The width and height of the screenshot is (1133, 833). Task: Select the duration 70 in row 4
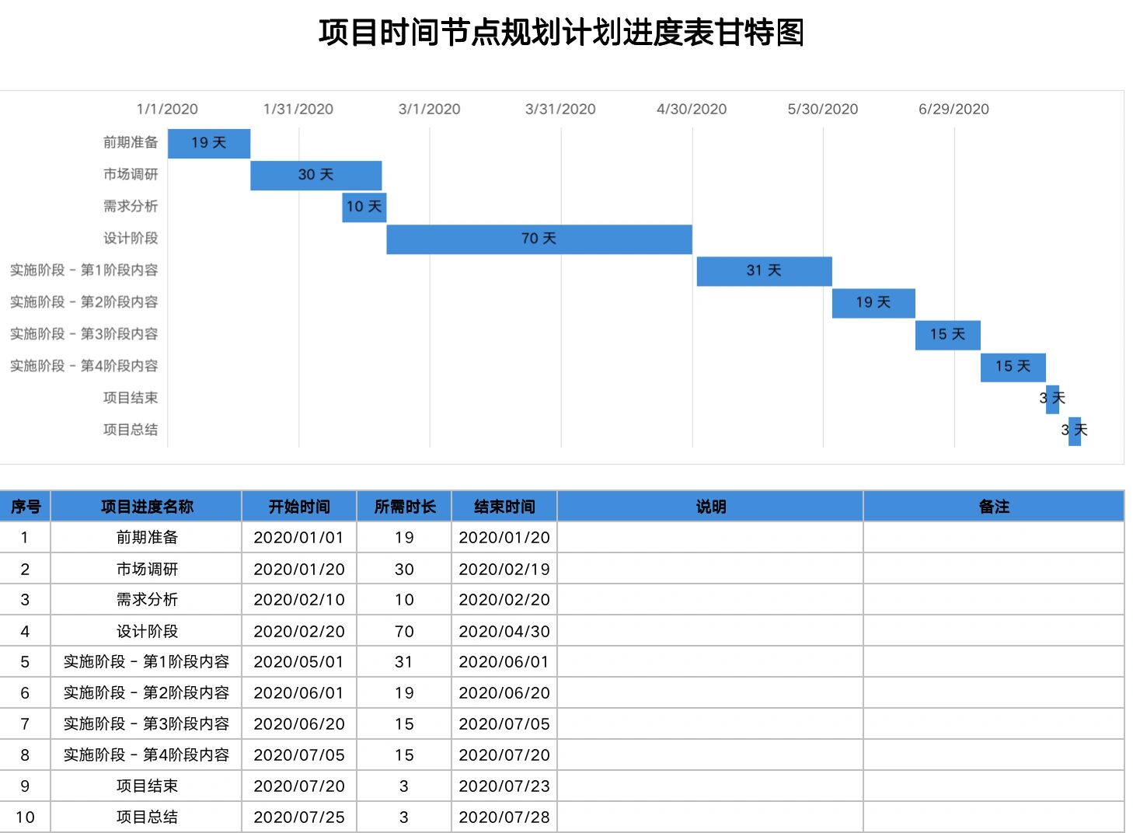(404, 630)
